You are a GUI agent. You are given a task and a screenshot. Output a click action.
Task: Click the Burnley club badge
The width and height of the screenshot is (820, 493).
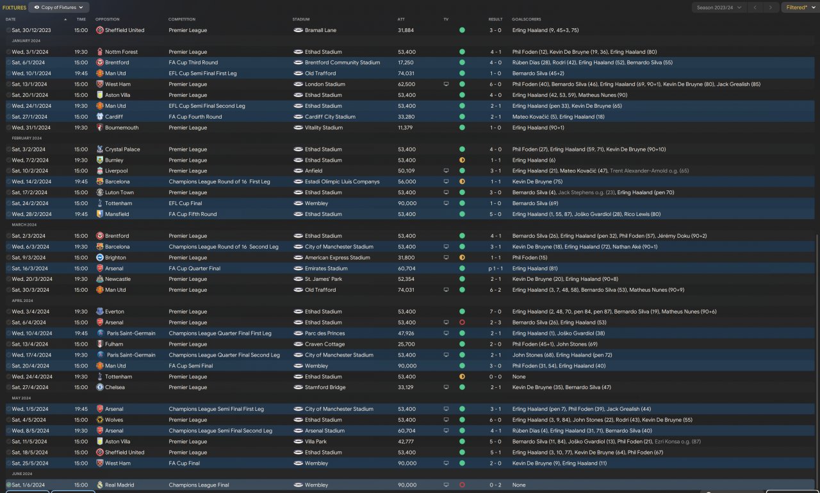click(99, 160)
